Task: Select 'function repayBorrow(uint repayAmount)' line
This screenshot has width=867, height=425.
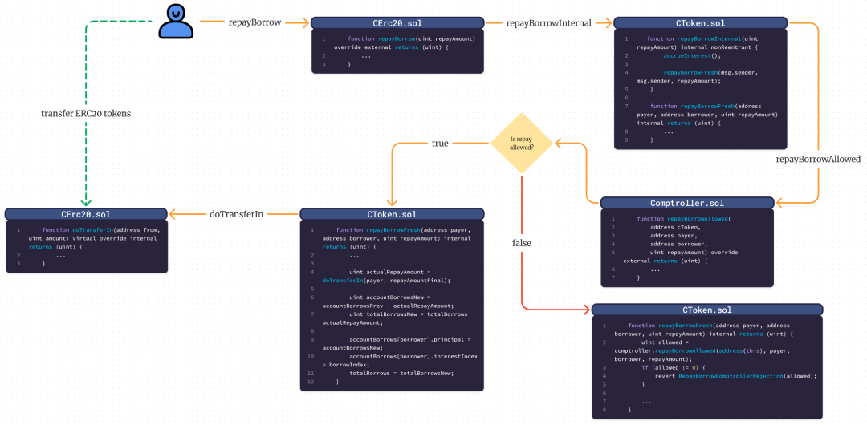Action: coord(412,39)
